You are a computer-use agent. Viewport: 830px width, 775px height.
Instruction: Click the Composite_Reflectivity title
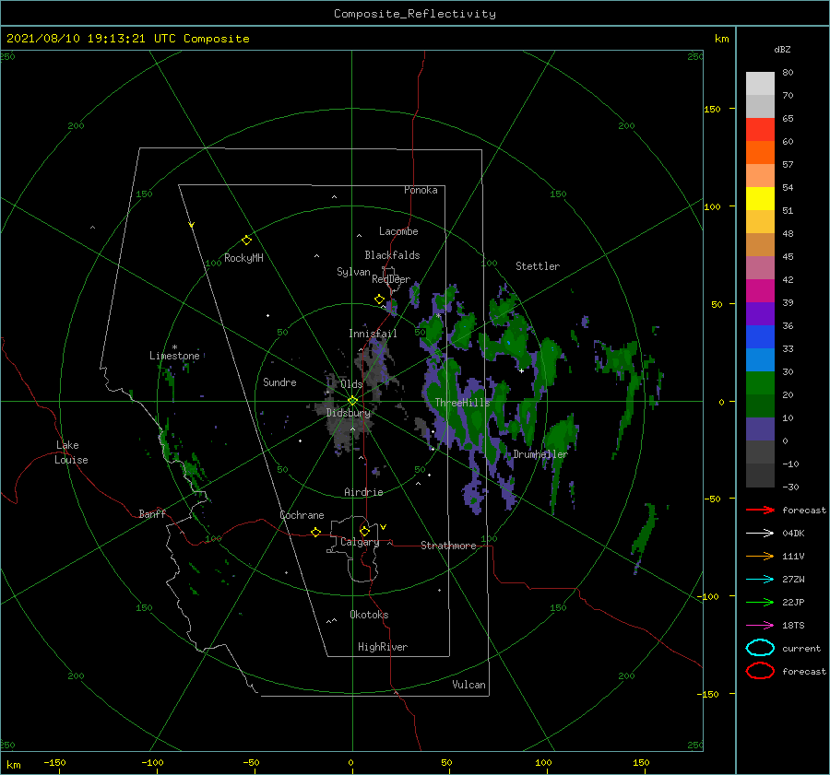coord(415,14)
